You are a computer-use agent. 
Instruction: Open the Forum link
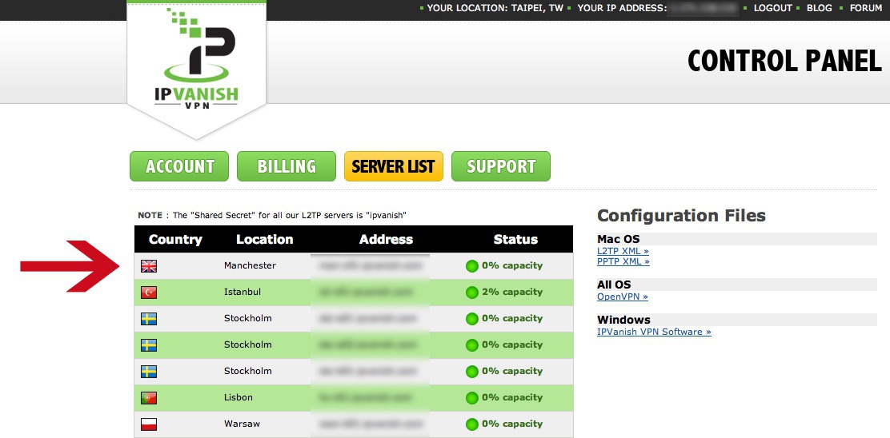pyautogui.click(x=866, y=8)
